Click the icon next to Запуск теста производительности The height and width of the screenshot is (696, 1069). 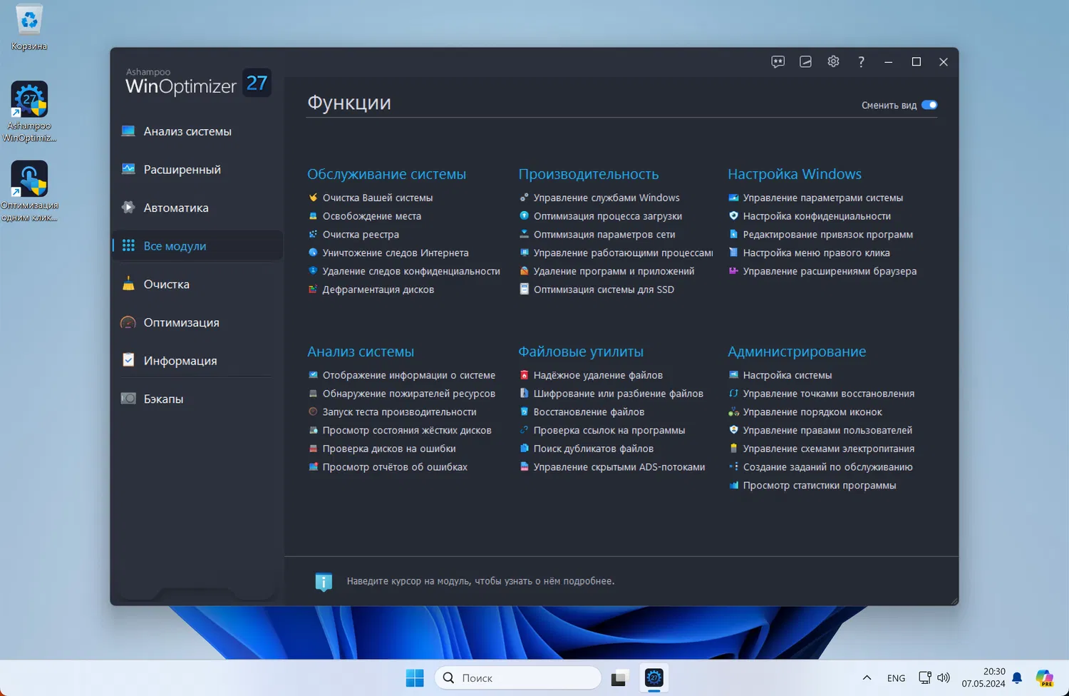click(x=313, y=411)
